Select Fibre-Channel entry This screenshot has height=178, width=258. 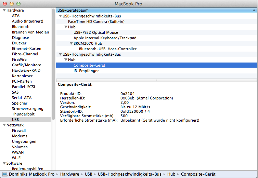point(25,54)
